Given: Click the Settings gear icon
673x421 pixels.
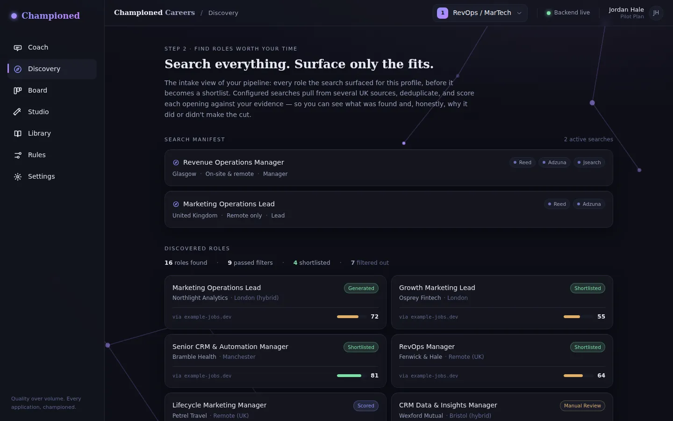Looking at the screenshot, I should tap(18, 177).
